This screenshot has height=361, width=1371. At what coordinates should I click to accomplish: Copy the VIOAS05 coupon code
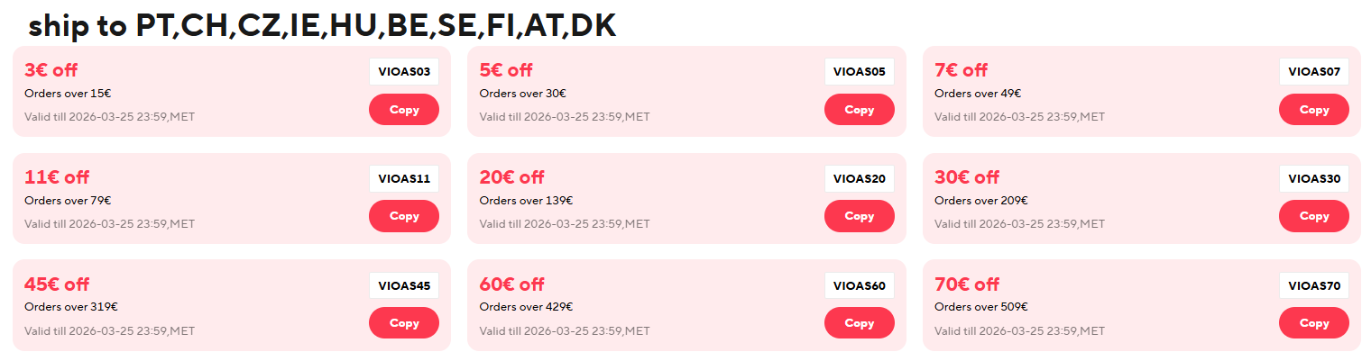[859, 110]
